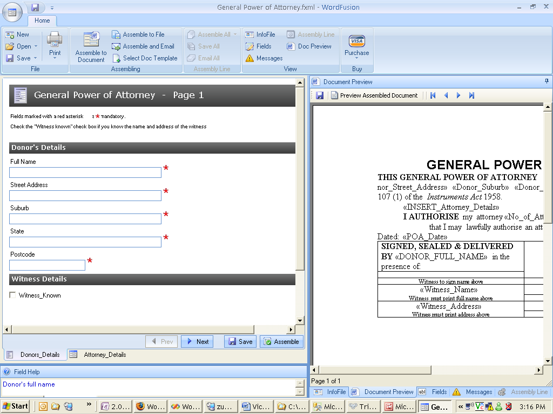The image size is (553, 414).
Task: Click Assemble to Document
Action: click(91, 47)
